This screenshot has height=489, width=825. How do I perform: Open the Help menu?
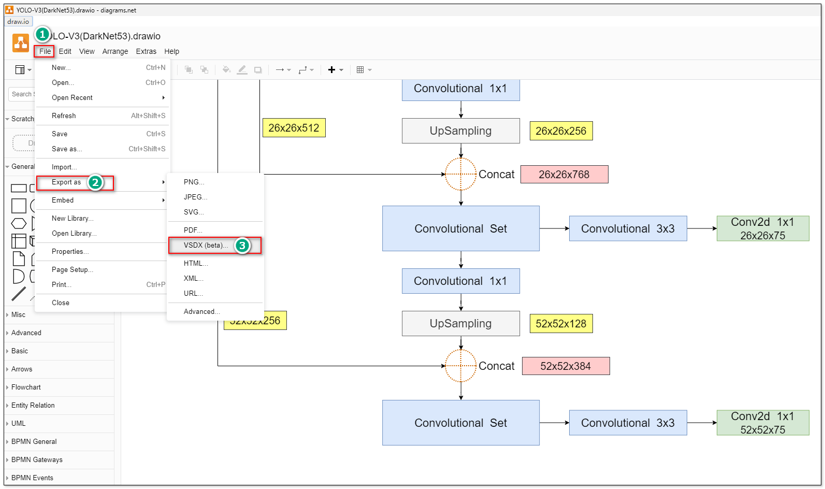point(171,51)
